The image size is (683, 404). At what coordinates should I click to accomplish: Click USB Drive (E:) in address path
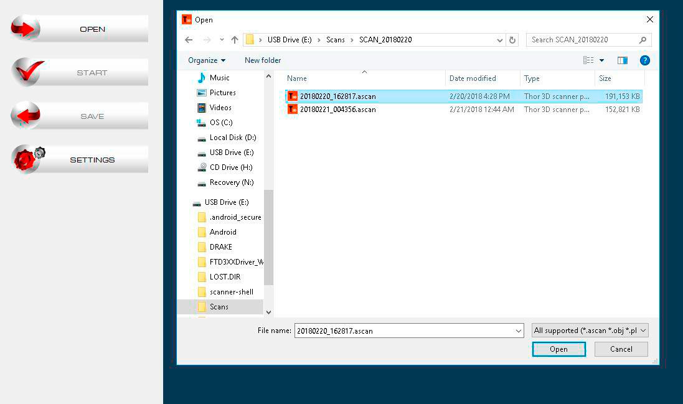[x=290, y=40]
